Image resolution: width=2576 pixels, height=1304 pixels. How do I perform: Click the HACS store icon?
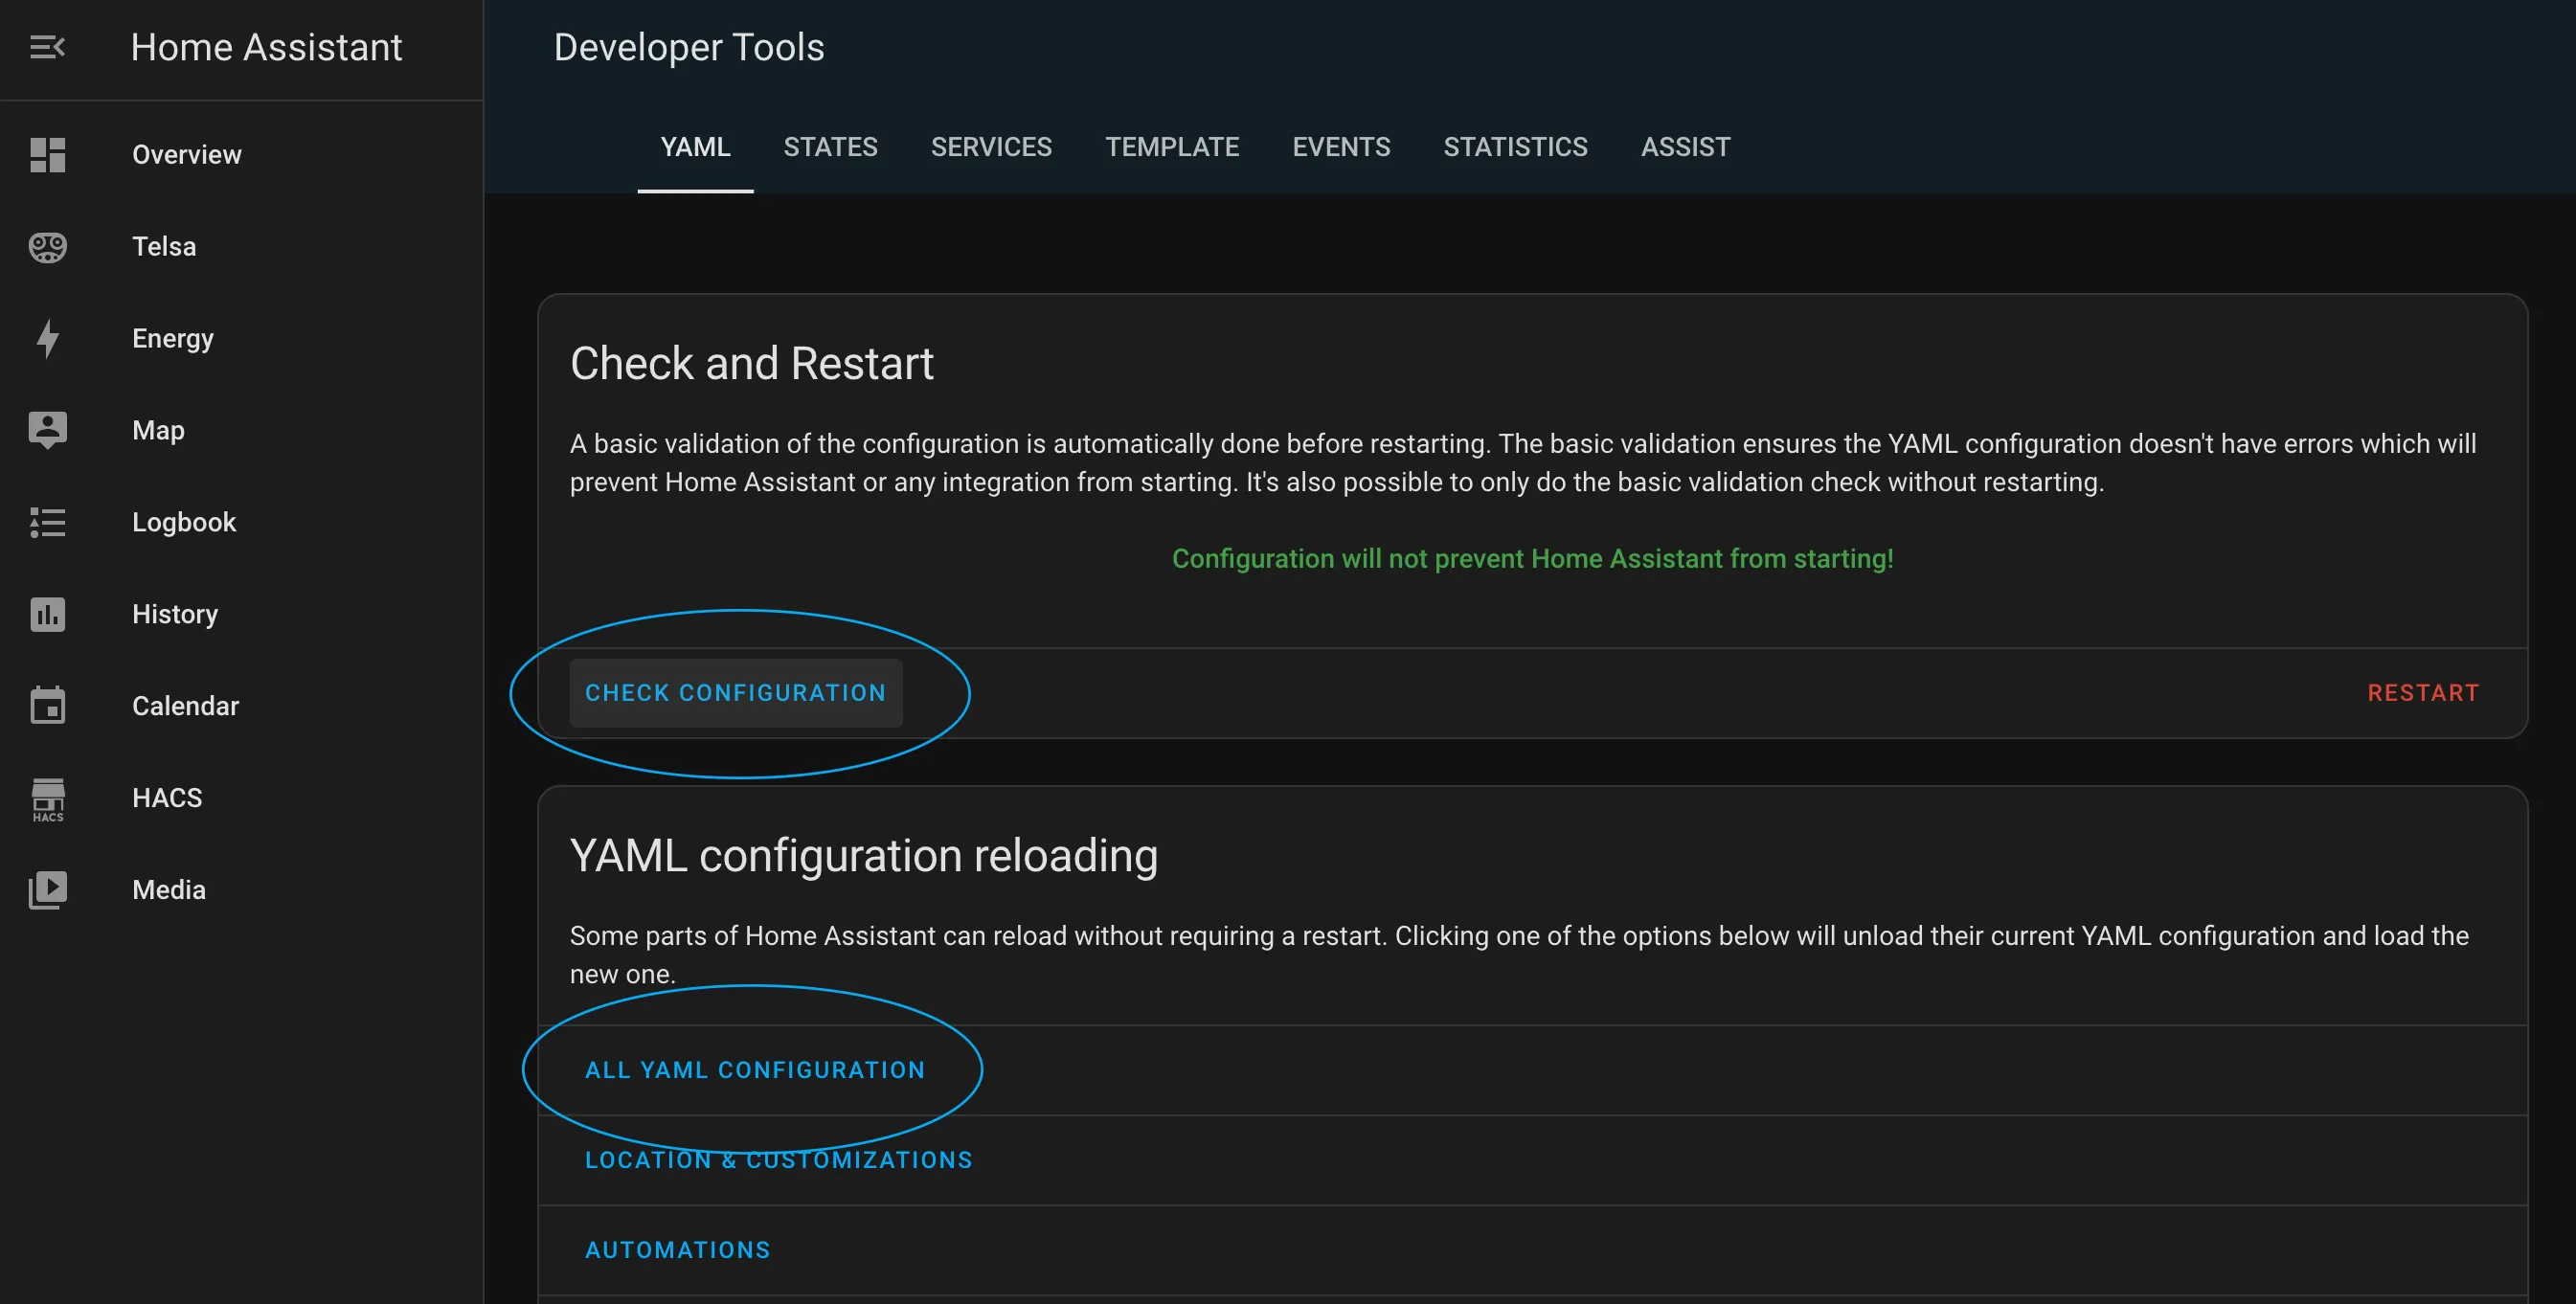[x=47, y=797]
